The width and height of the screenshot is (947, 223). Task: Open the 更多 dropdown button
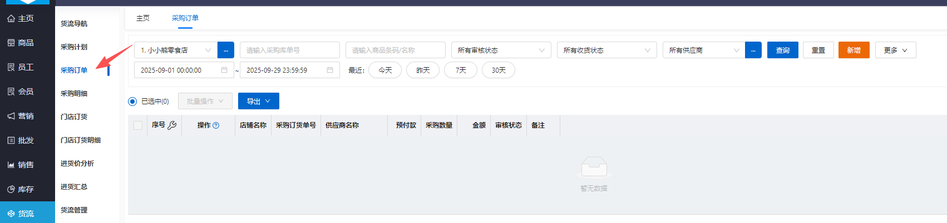click(x=895, y=50)
